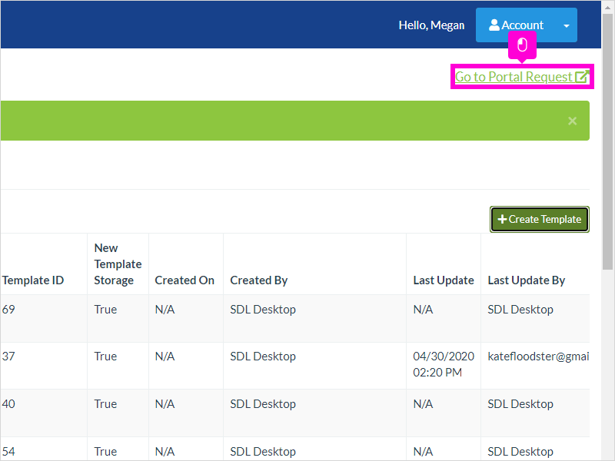This screenshot has width=615, height=461.
Task: Click Last Update By SDL Desktop in row 40
Action: [x=520, y=404]
